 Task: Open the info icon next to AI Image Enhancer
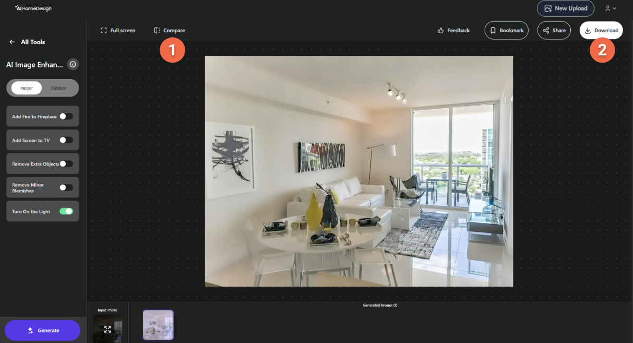click(73, 64)
